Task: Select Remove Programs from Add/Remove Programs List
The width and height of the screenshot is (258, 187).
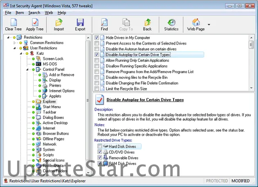Action: [149, 72]
